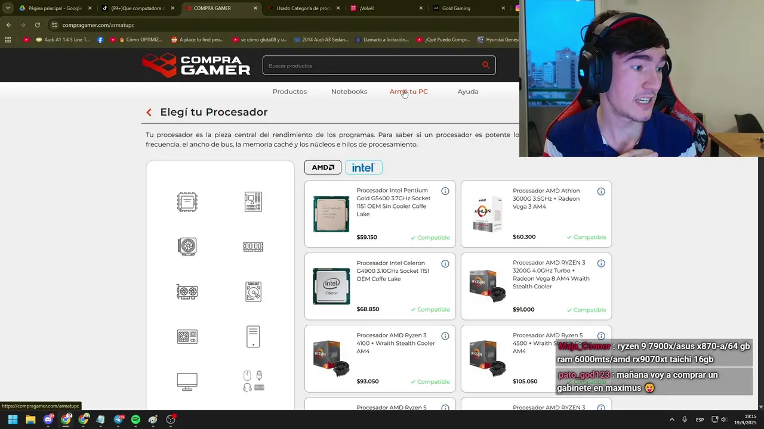Image resolution: width=764 pixels, height=429 pixels.
Task: Select the motherboard component icon
Action: click(253, 202)
